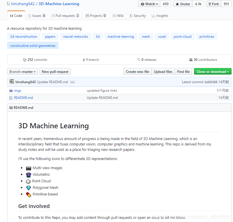
Task: Select the primitives topic tag
Action: coord(207,37)
